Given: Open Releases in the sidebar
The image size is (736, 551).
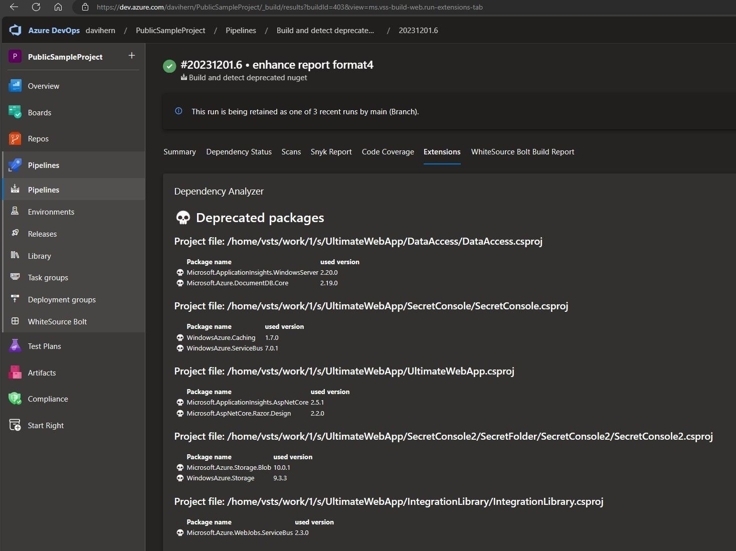Looking at the screenshot, I should (42, 234).
